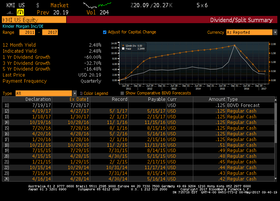Select row 19 with .49 amount

coord(138,151)
